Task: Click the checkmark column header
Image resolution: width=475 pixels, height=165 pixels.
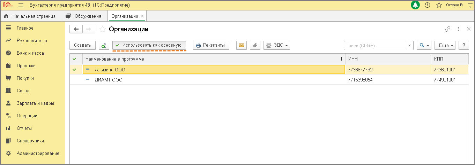Action: pos(74,59)
